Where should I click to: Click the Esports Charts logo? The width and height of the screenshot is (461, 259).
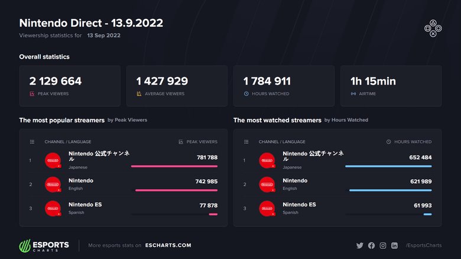coord(44,245)
